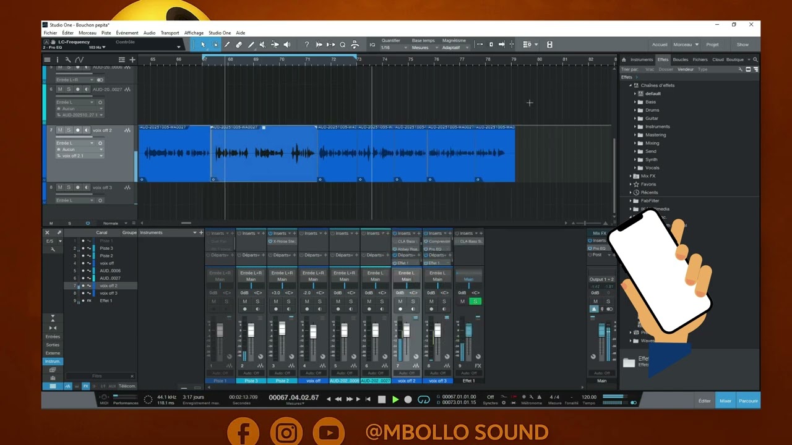Switch to the Boucles browser tab
This screenshot has width=792, height=445.
pos(681,60)
